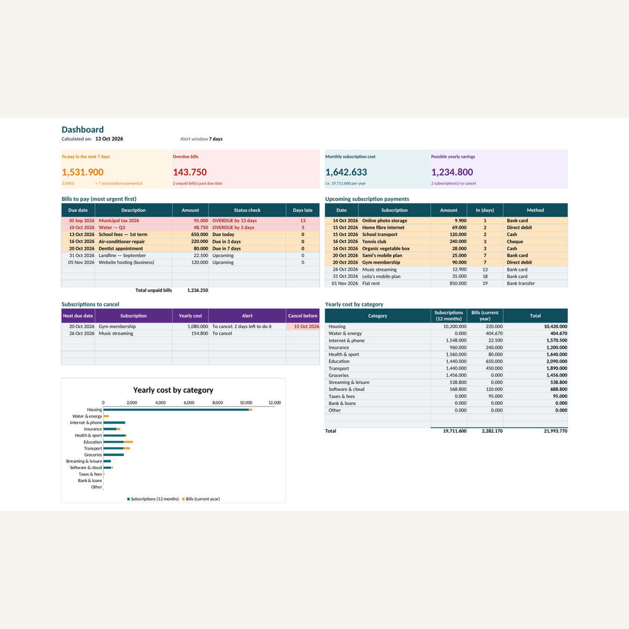
Task: Click the Software & cloud category cell
Action: [377, 389]
